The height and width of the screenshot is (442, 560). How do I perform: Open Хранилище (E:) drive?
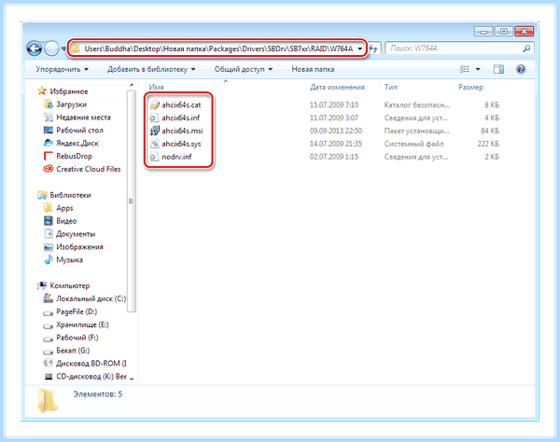coord(76,325)
